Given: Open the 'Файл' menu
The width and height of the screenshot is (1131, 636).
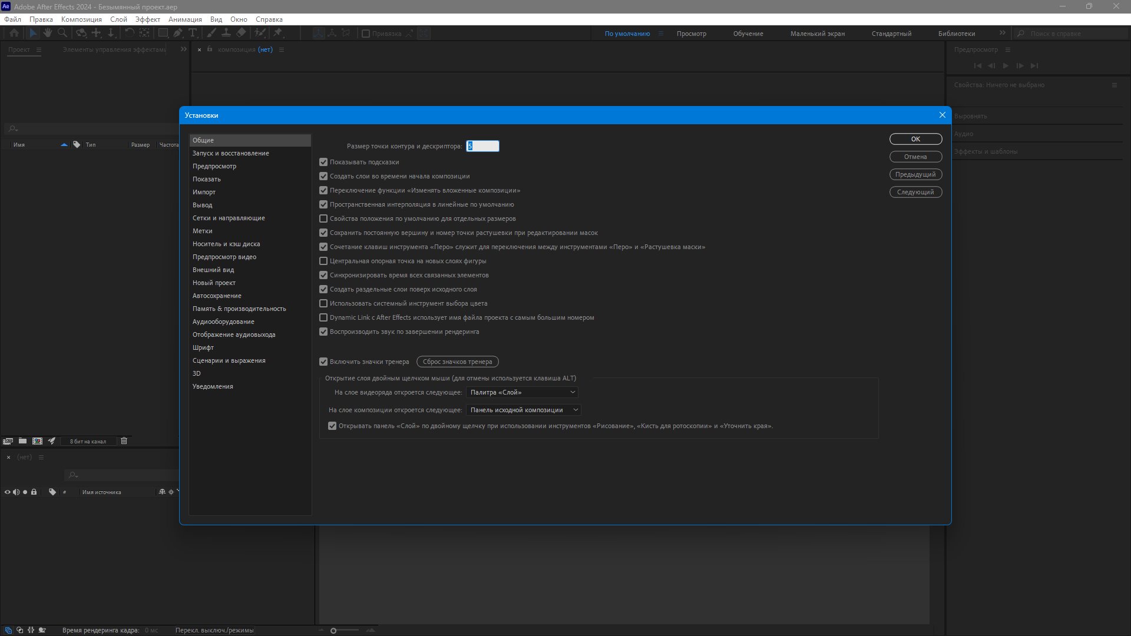Looking at the screenshot, I should point(12,19).
